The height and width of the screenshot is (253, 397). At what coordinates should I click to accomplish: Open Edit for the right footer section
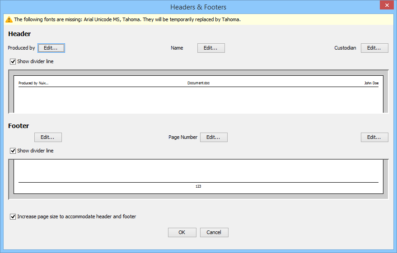point(374,137)
